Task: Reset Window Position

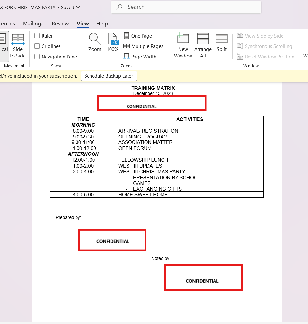Action: [x=265, y=57]
